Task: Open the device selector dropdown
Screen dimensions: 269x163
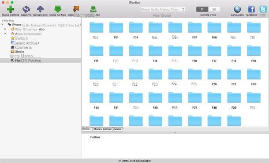Action: (163, 9)
